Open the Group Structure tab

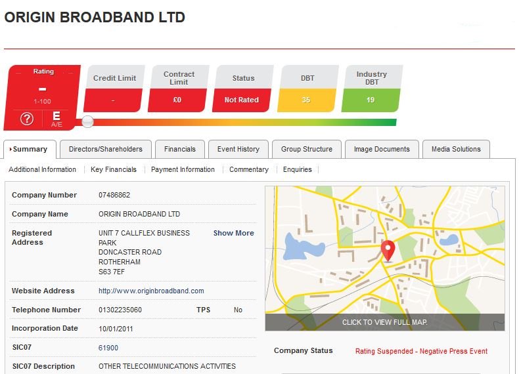[x=307, y=149]
